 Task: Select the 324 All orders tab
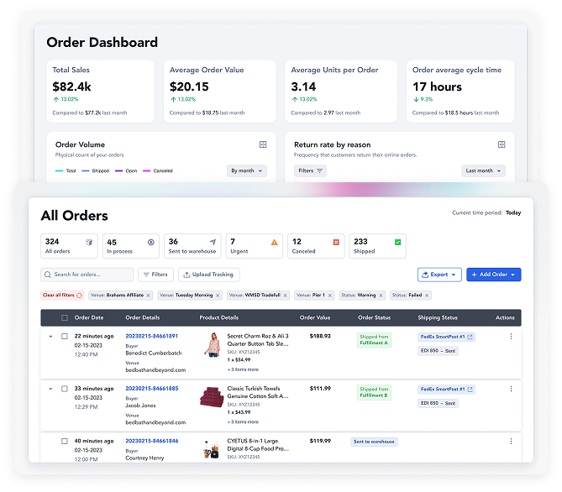tap(69, 246)
